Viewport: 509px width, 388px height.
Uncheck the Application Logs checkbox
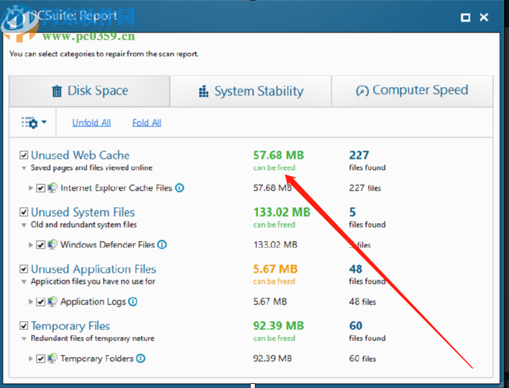(41, 302)
